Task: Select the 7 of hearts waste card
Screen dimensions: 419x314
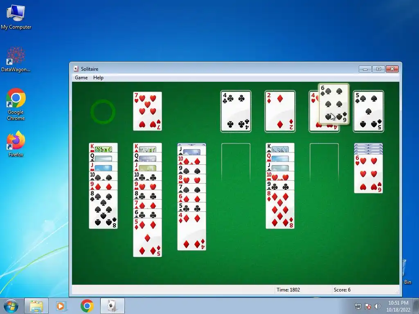Action: [x=147, y=111]
